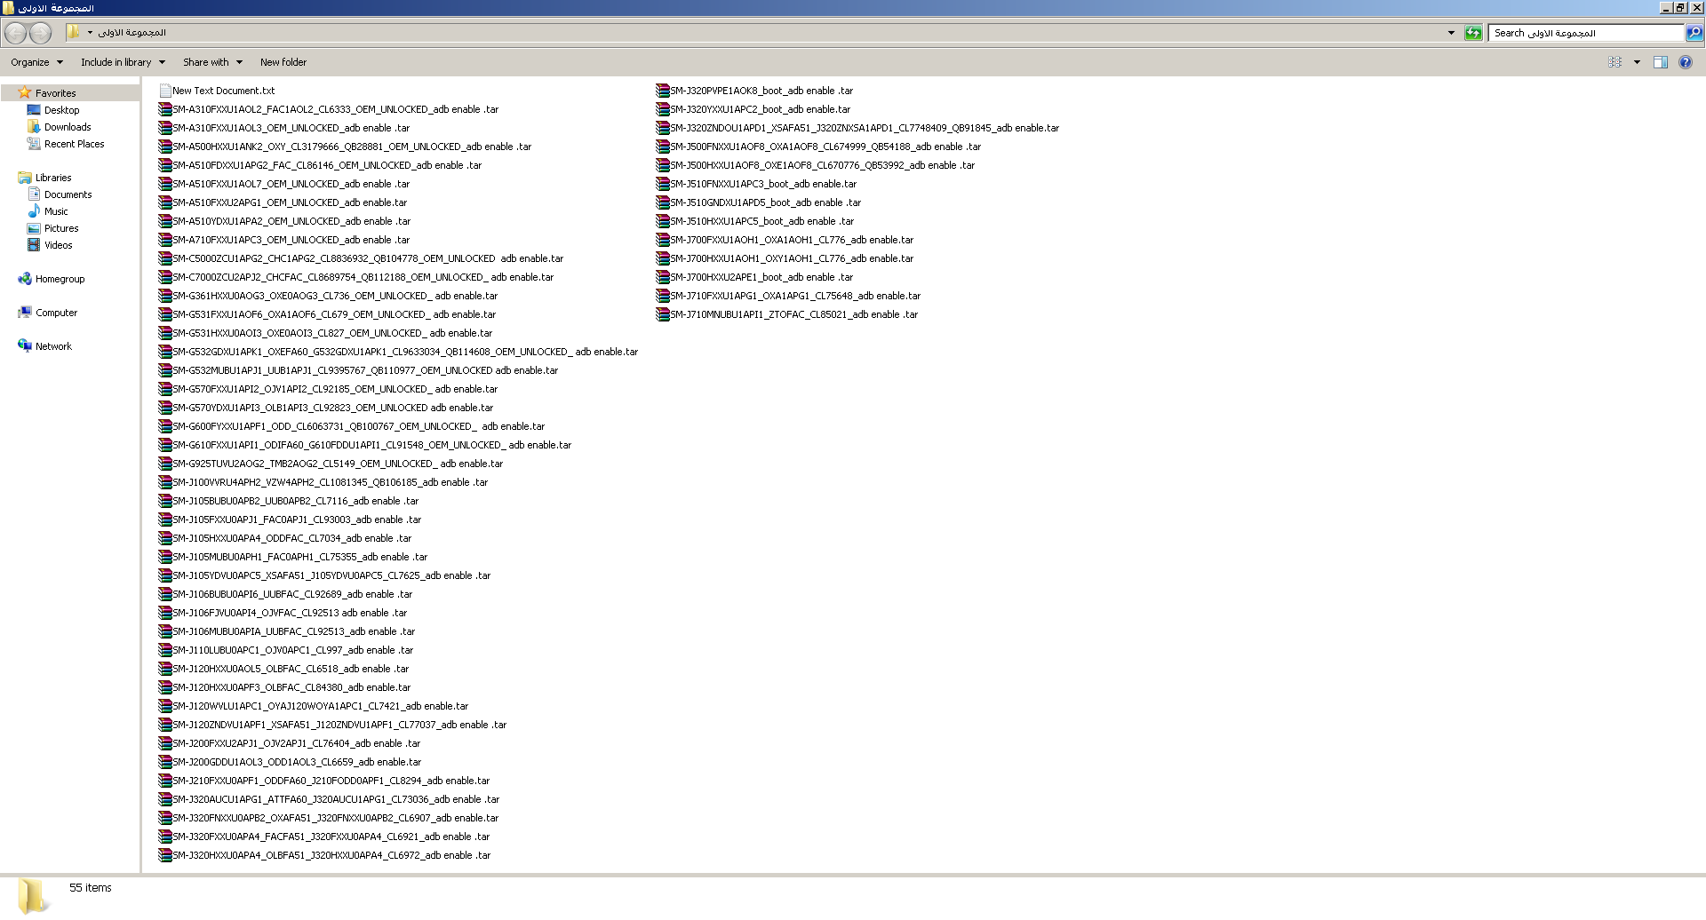Click the folder icon in address bar

(74, 33)
